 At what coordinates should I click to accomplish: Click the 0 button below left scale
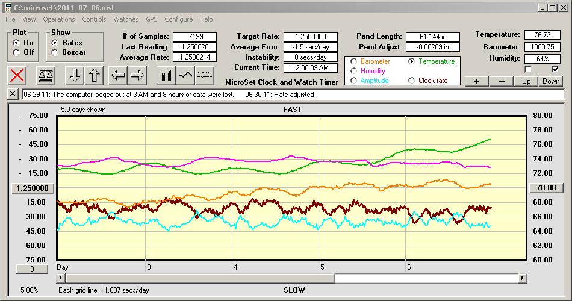click(x=32, y=269)
